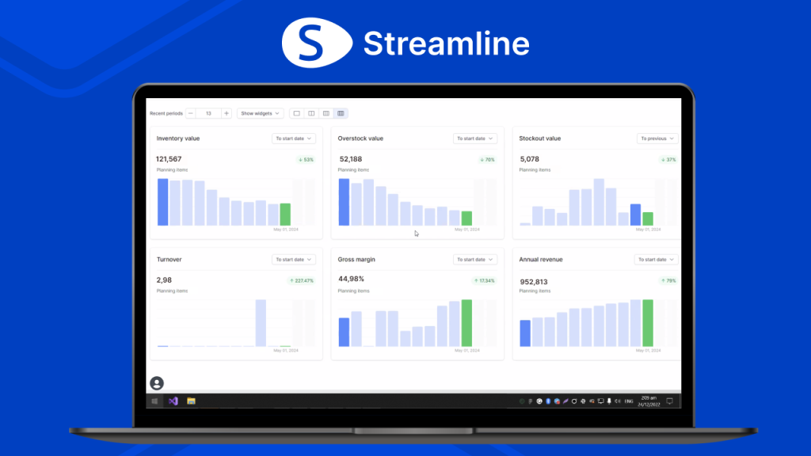Increase recent periods with the plus button

226,113
